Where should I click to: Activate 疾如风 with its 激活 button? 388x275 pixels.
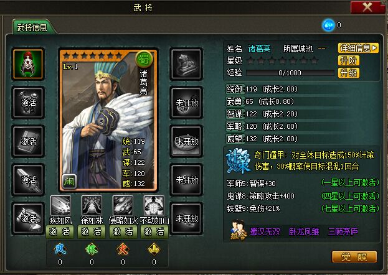pyautogui.click(x=60, y=231)
